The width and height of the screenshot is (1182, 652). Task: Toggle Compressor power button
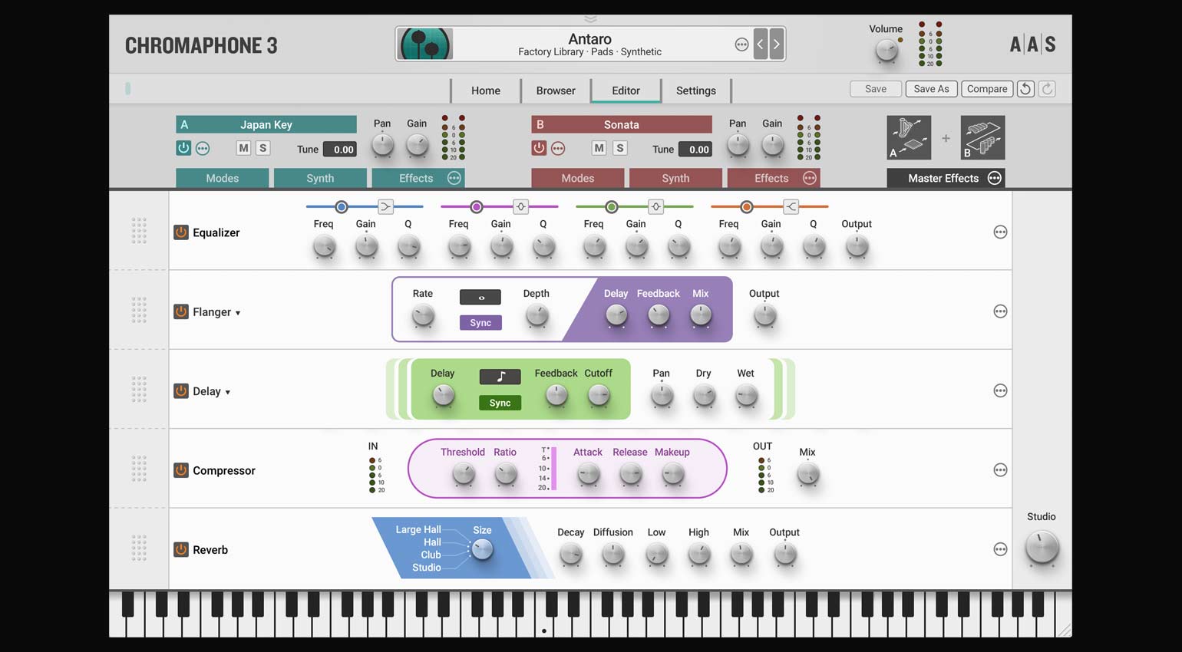181,469
